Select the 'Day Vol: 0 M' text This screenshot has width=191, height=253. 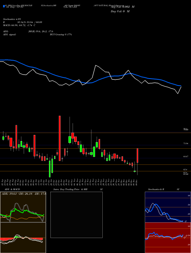point(120,11)
